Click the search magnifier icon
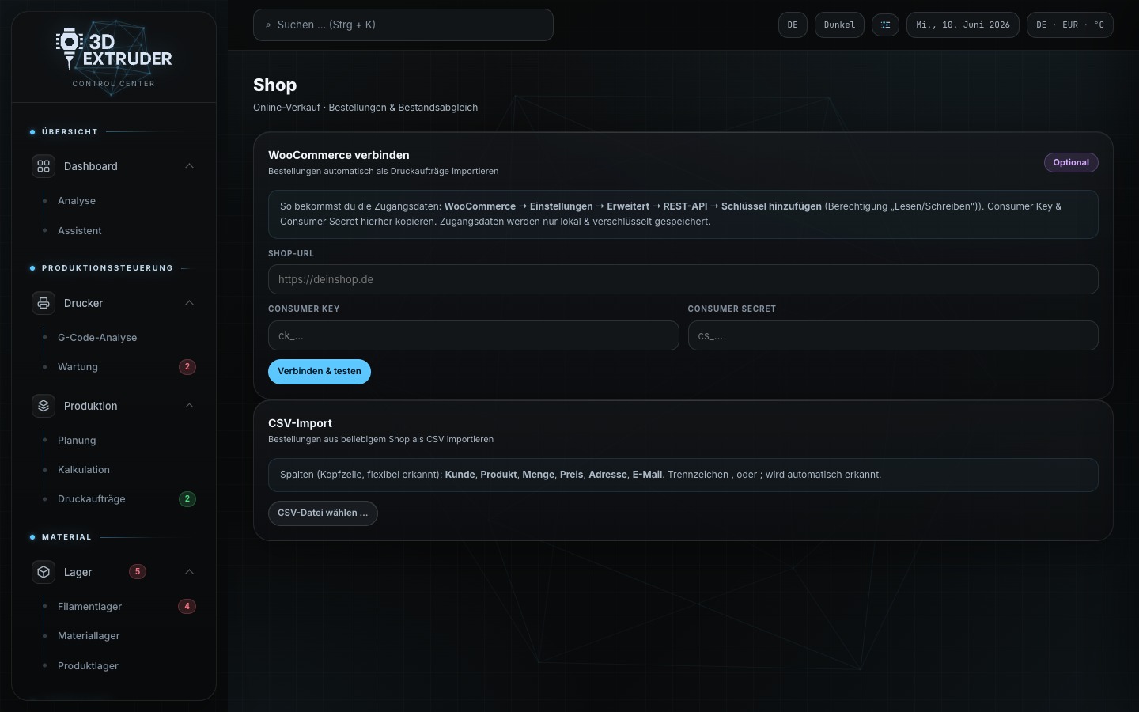Screen dimensions: 1139x712 point(268,25)
